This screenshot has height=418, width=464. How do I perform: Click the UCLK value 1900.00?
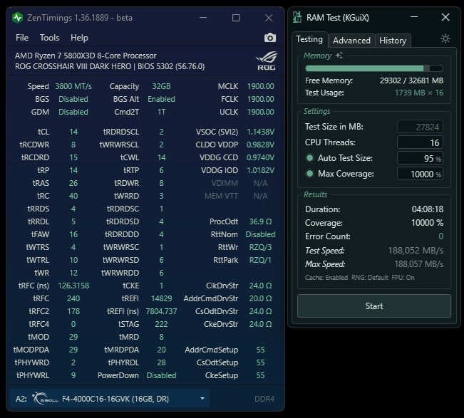point(260,112)
